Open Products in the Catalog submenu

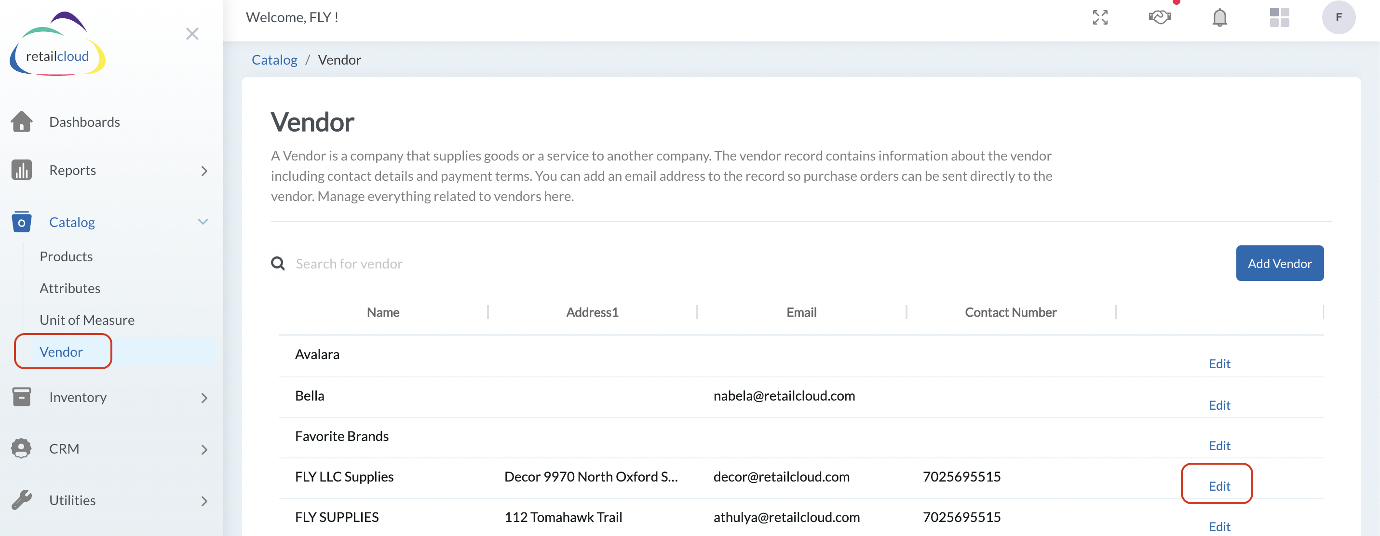point(66,256)
